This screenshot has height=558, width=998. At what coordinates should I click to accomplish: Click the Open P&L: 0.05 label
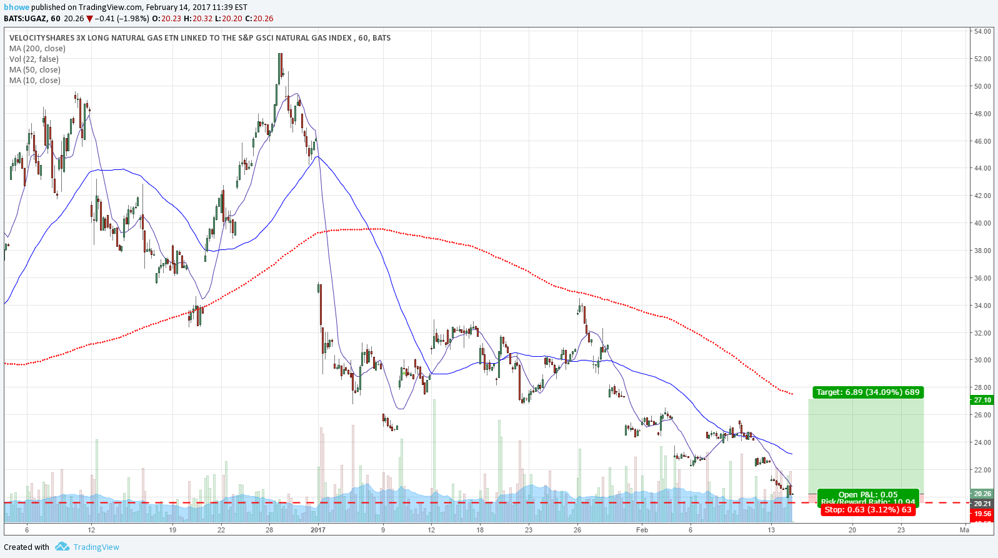868,494
